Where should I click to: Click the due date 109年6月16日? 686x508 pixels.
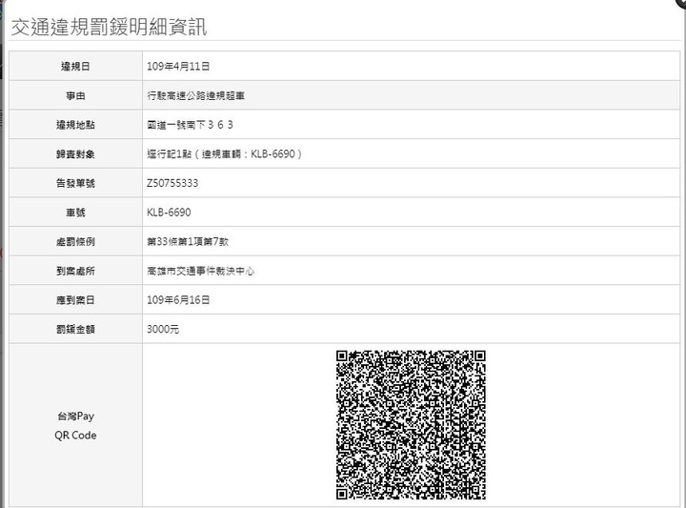178,299
